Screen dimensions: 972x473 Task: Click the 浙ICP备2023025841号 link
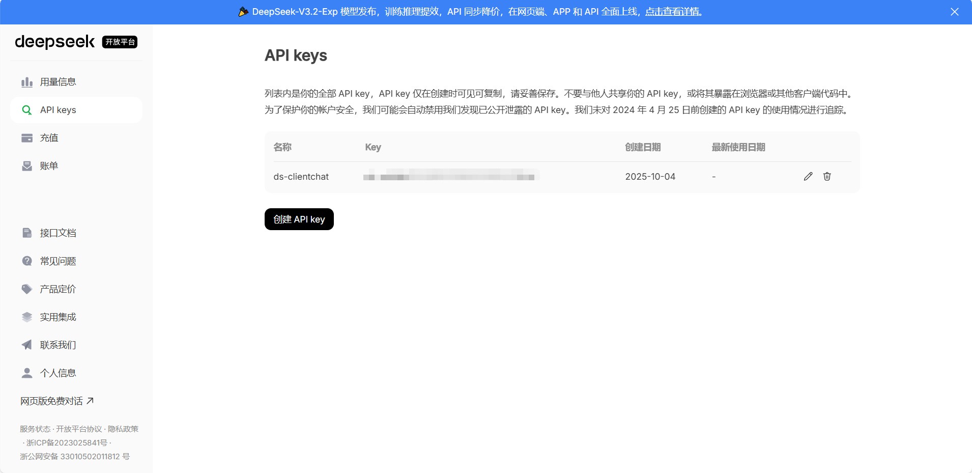tap(67, 443)
